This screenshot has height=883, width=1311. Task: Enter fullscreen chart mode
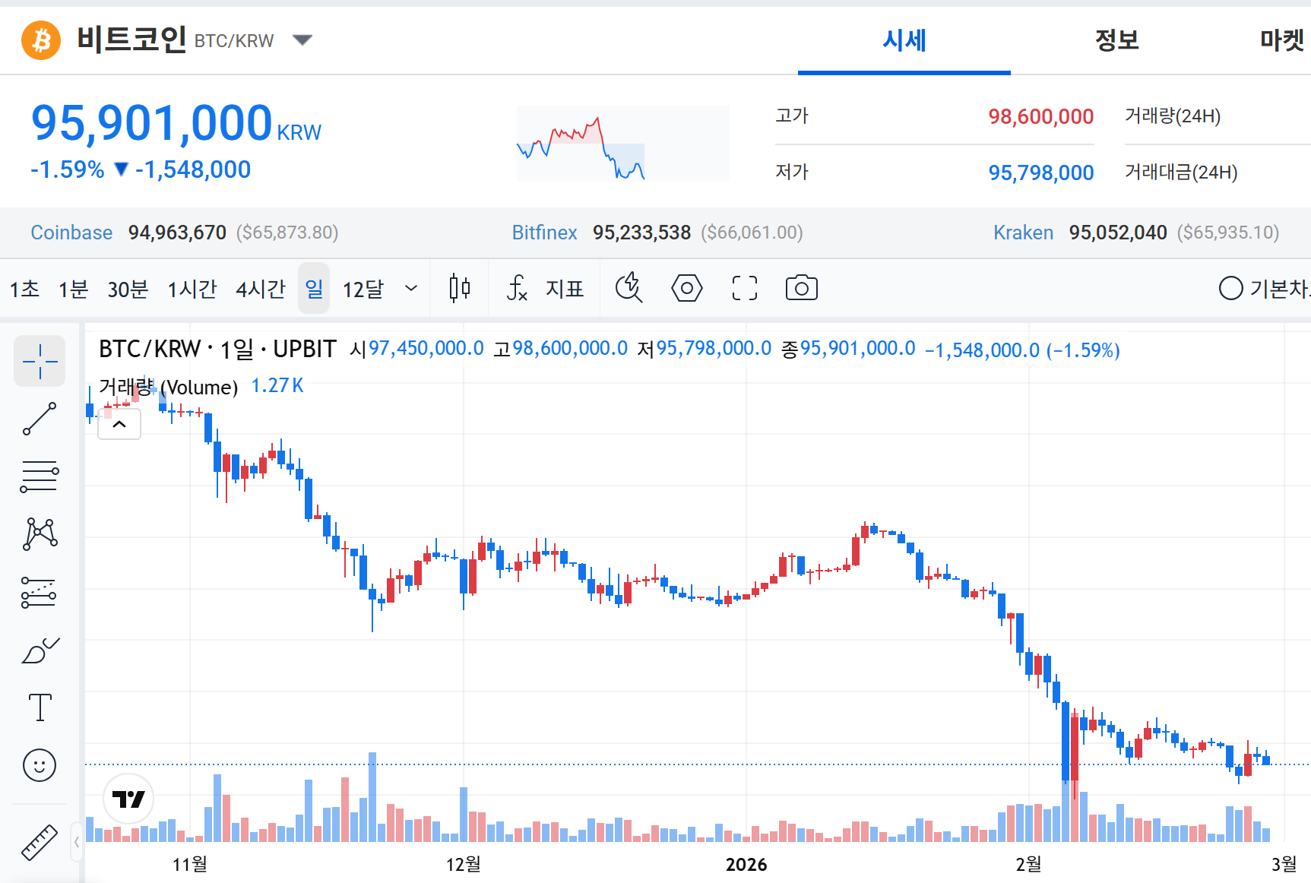pyautogui.click(x=745, y=289)
